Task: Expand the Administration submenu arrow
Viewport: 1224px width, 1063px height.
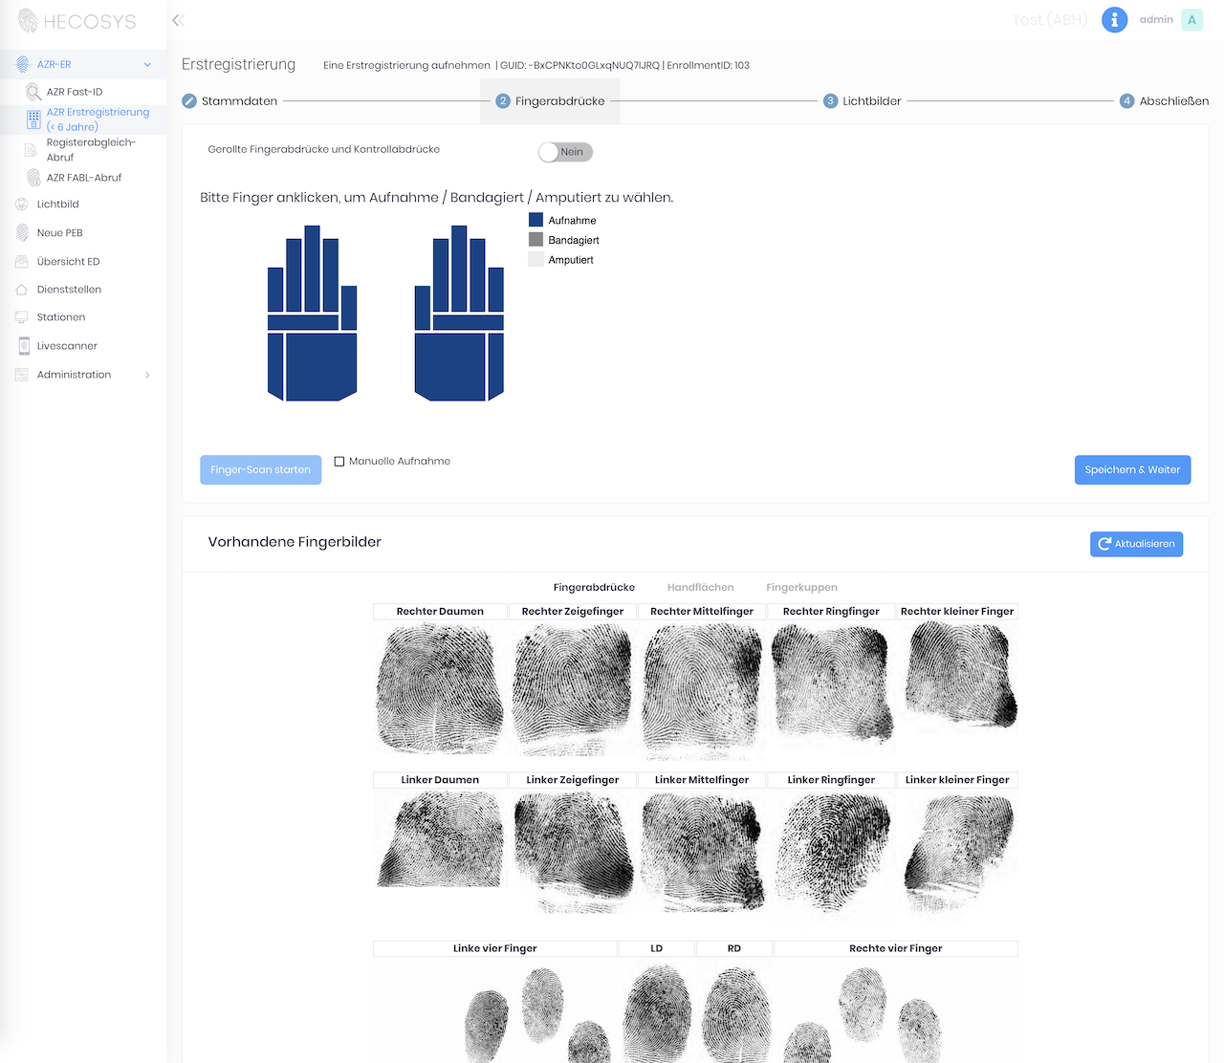Action: (147, 375)
